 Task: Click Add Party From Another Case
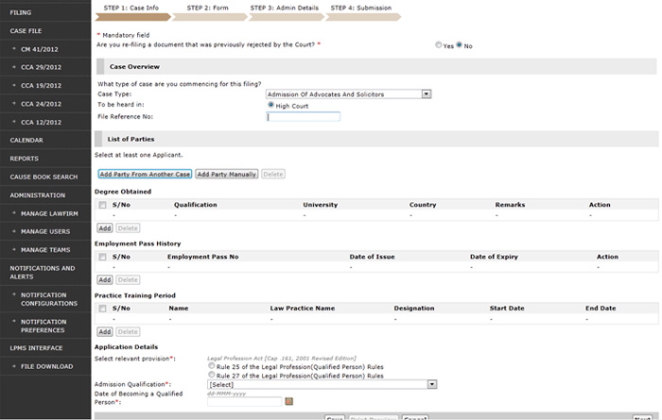point(145,175)
